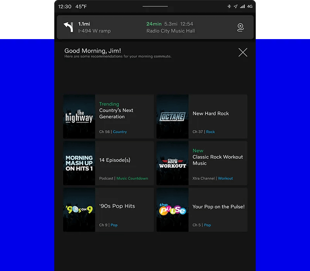The height and width of the screenshot is (271, 310).
Task: Open the Rock genre link
Action: [210, 132]
